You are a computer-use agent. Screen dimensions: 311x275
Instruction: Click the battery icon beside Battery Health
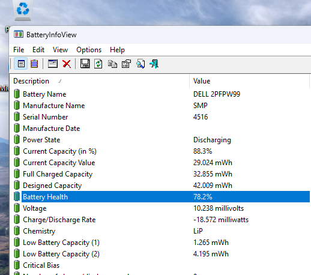17,196
